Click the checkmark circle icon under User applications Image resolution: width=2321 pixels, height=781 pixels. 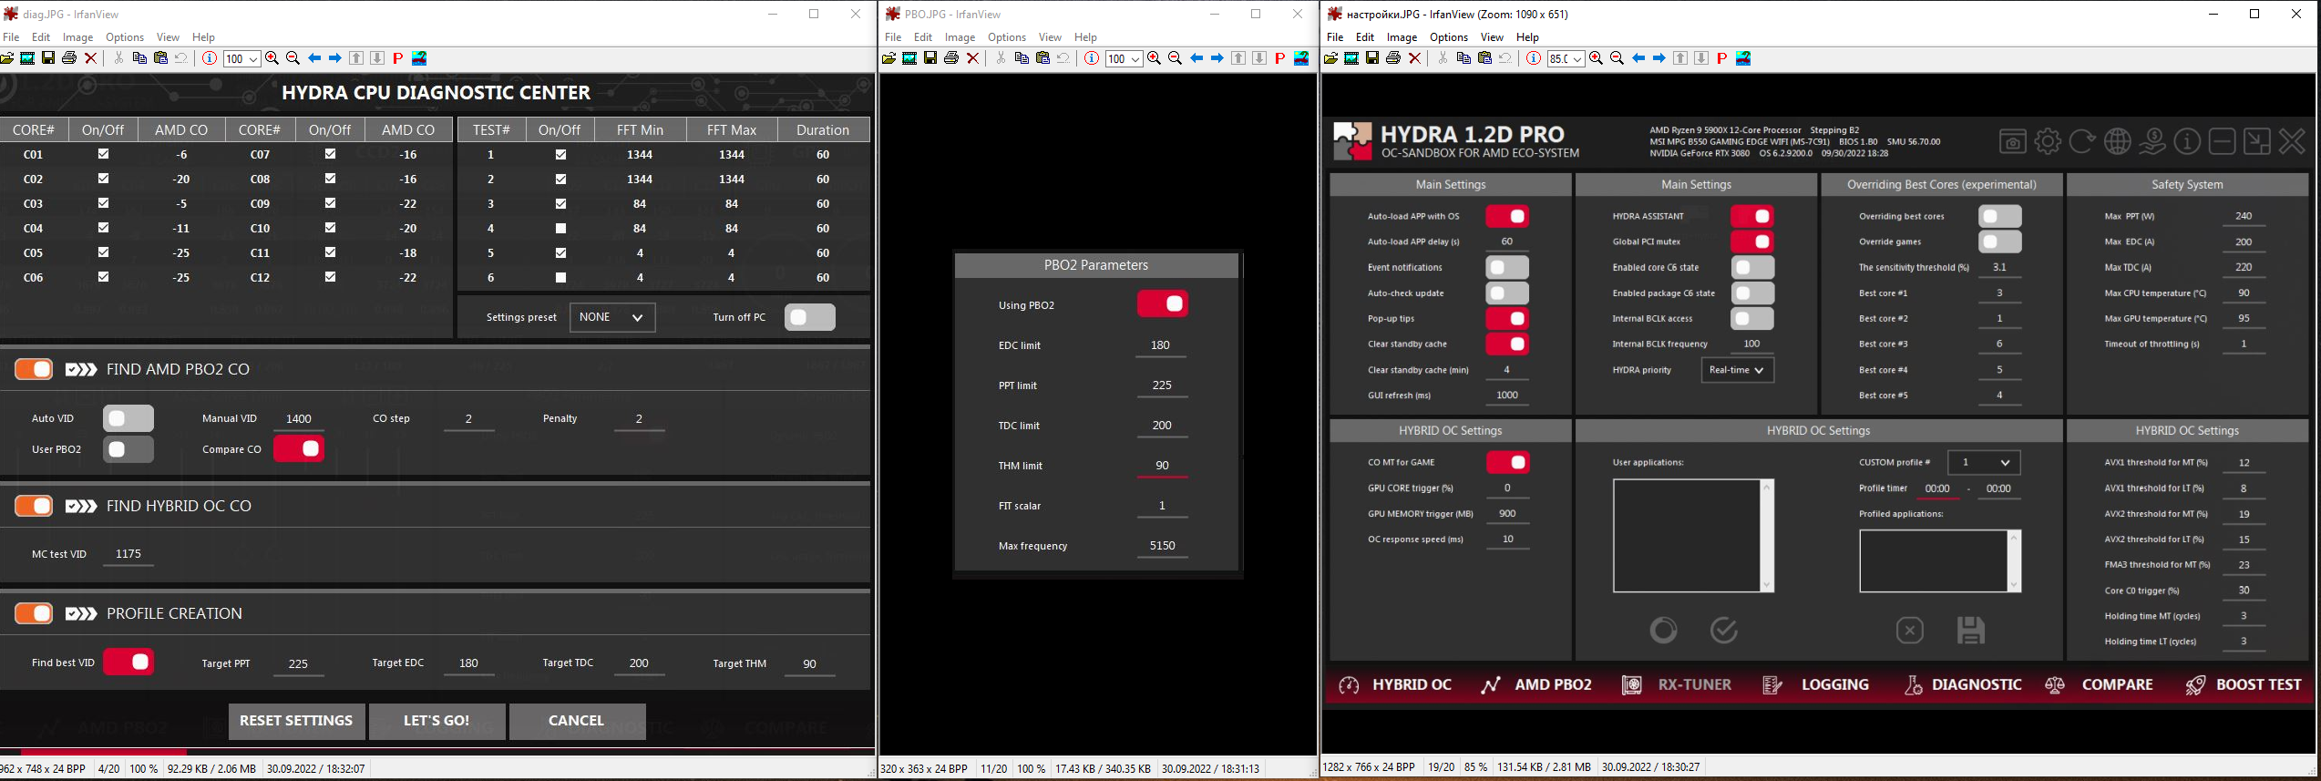[x=1723, y=630]
